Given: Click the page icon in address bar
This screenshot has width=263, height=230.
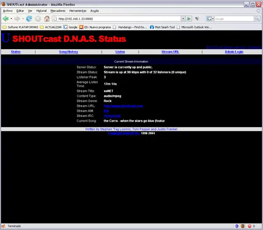Looking at the screenshot, I should (x=55, y=19).
